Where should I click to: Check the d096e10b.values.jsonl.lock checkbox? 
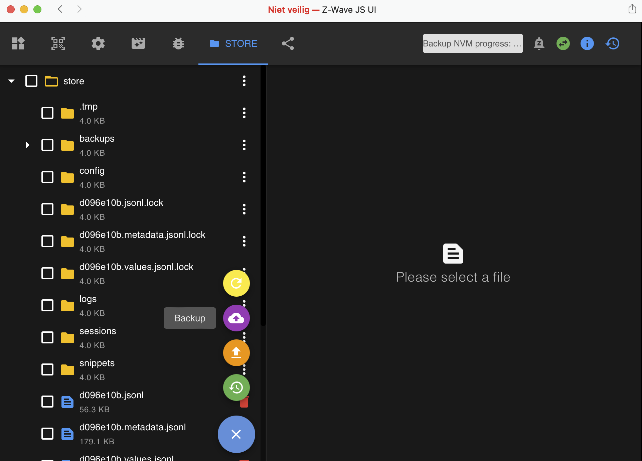[x=47, y=273]
